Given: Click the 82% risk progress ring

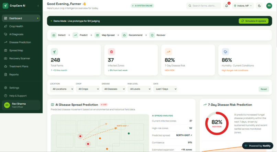Looking at the screenshot, I should (217, 124).
